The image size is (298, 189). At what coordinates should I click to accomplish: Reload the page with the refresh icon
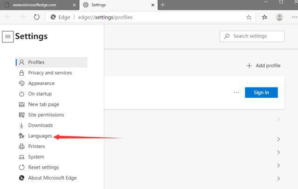[x=37, y=17]
